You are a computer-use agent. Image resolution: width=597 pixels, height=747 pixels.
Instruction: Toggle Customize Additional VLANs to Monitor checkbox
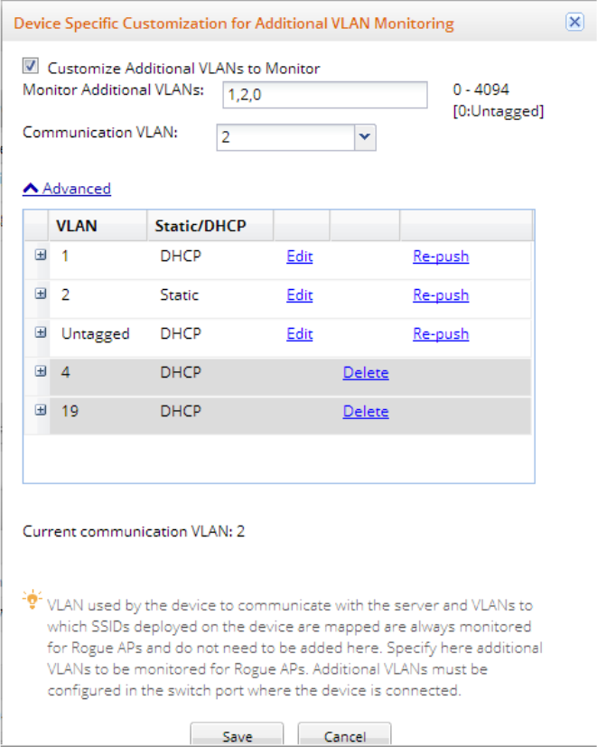pos(31,66)
